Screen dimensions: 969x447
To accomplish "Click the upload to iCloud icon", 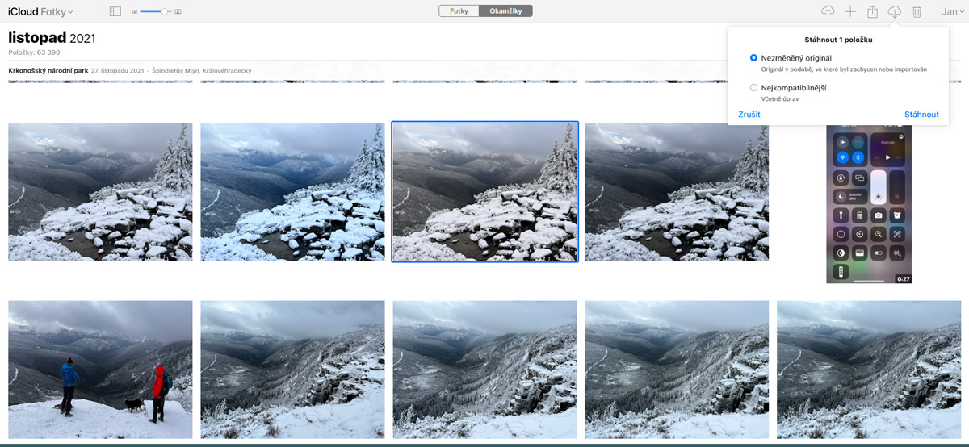I will point(827,11).
